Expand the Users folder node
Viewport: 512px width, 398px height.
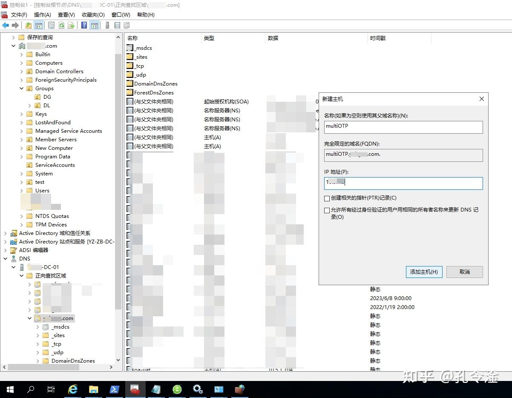[22, 191]
